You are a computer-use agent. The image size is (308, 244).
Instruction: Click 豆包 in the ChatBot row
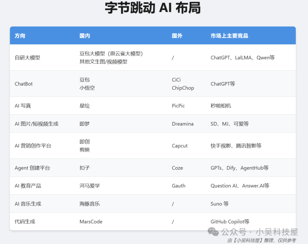[85, 80]
